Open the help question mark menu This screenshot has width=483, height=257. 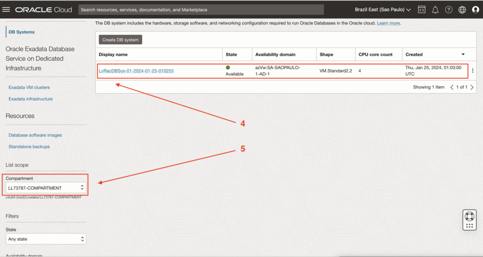449,9
